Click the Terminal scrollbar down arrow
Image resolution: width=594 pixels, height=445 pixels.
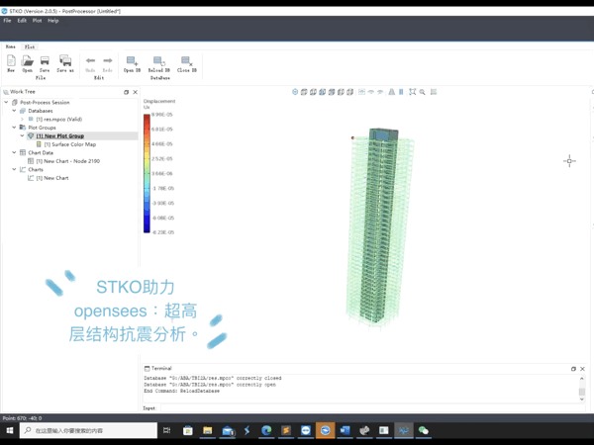(582, 399)
